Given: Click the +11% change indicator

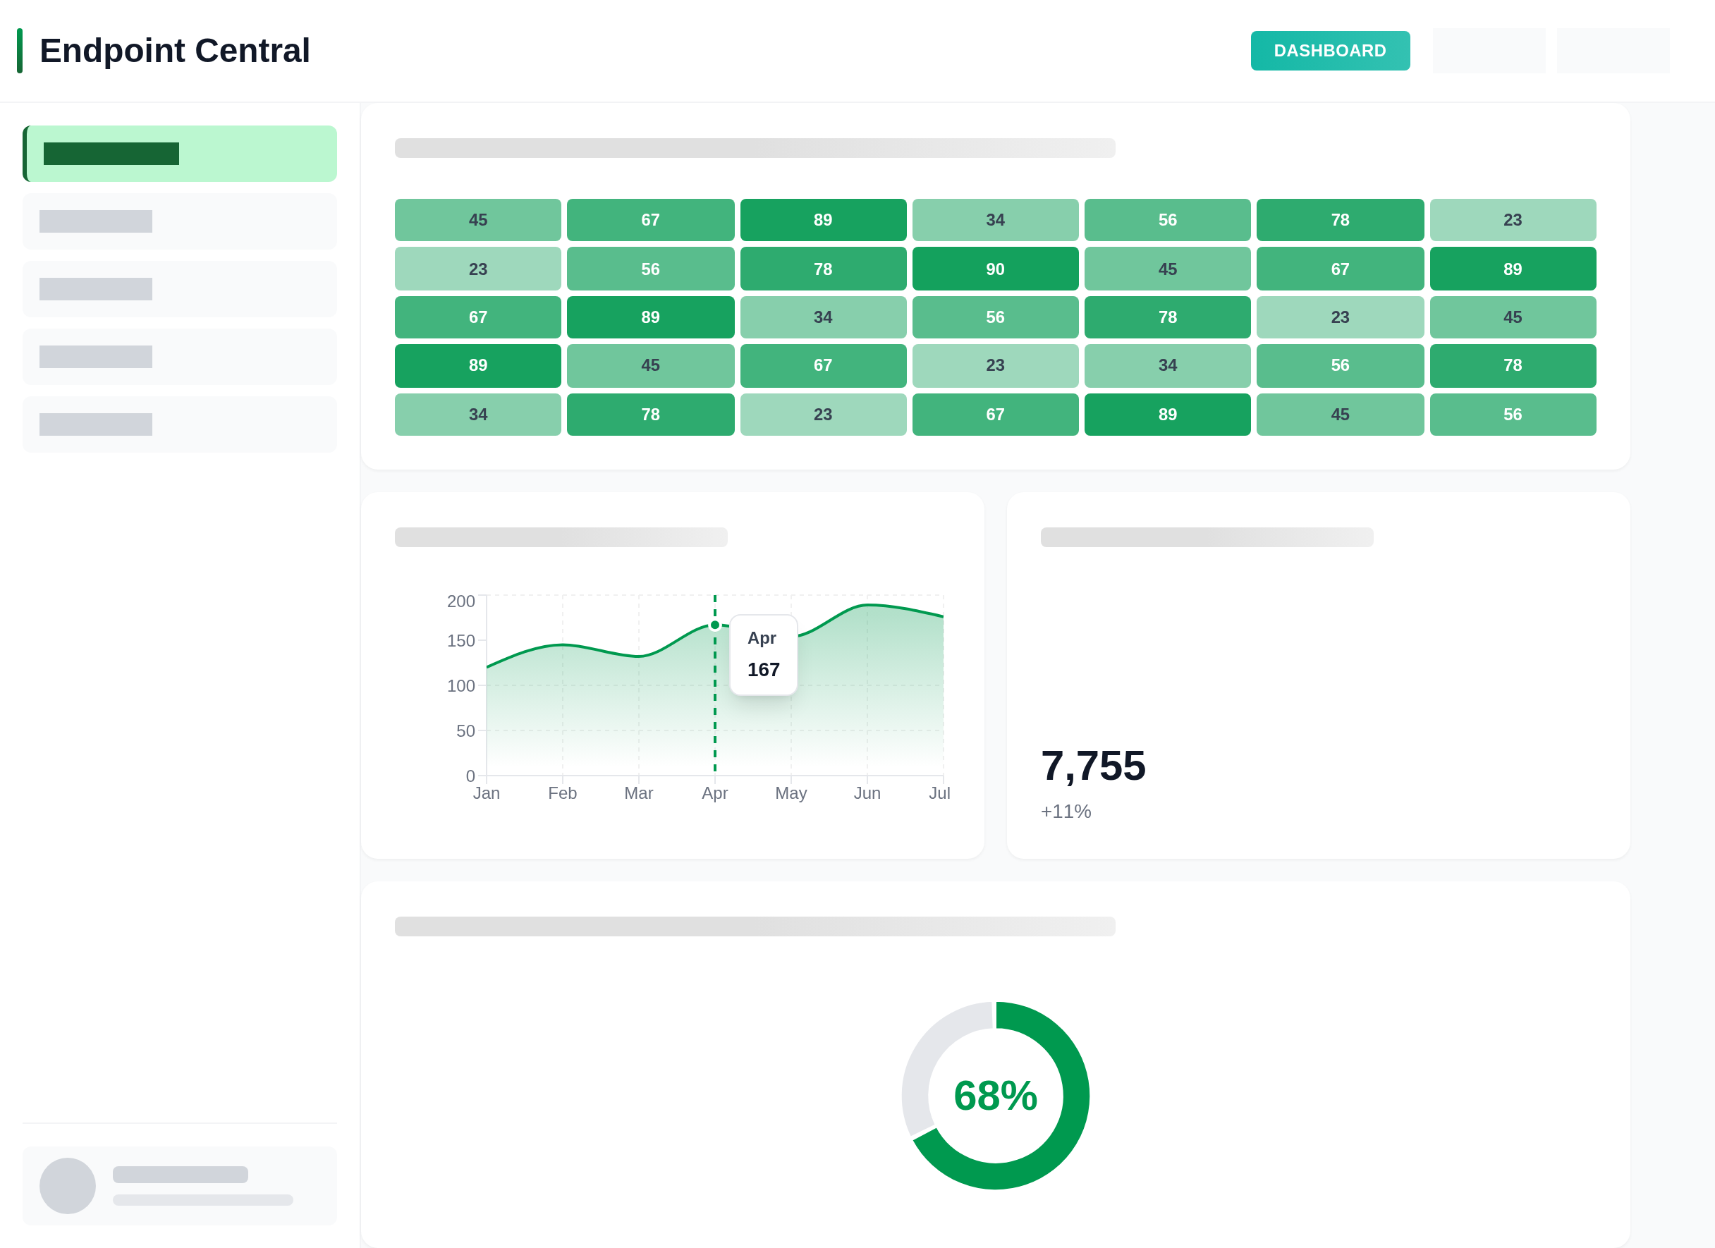Looking at the screenshot, I should [x=1066, y=811].
